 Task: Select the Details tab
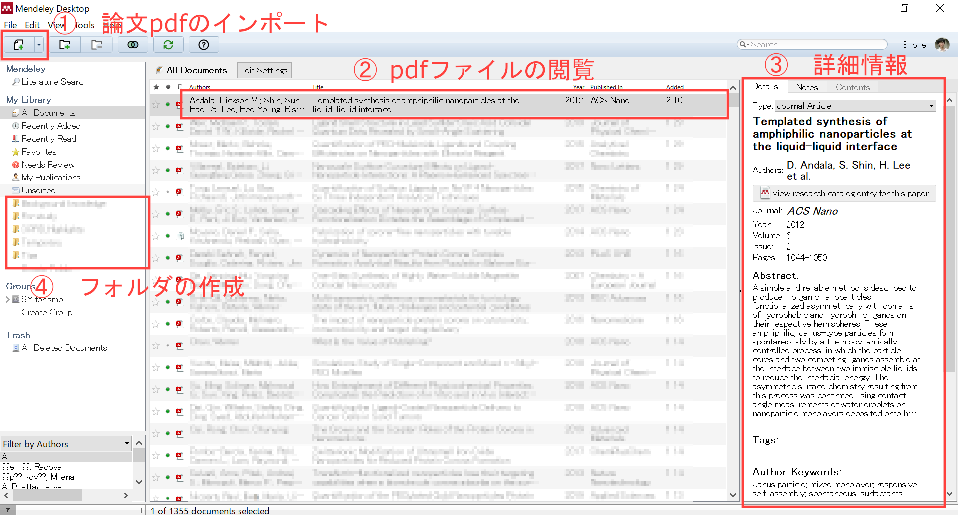pos(765,86)
